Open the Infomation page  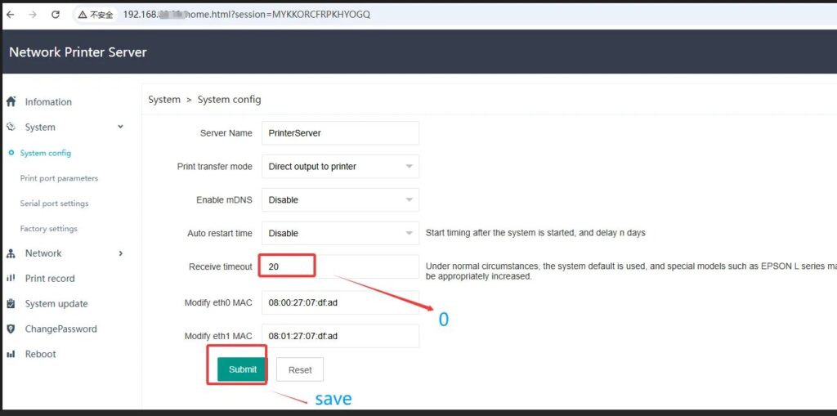pyautogui.click(x=48, y=102)
